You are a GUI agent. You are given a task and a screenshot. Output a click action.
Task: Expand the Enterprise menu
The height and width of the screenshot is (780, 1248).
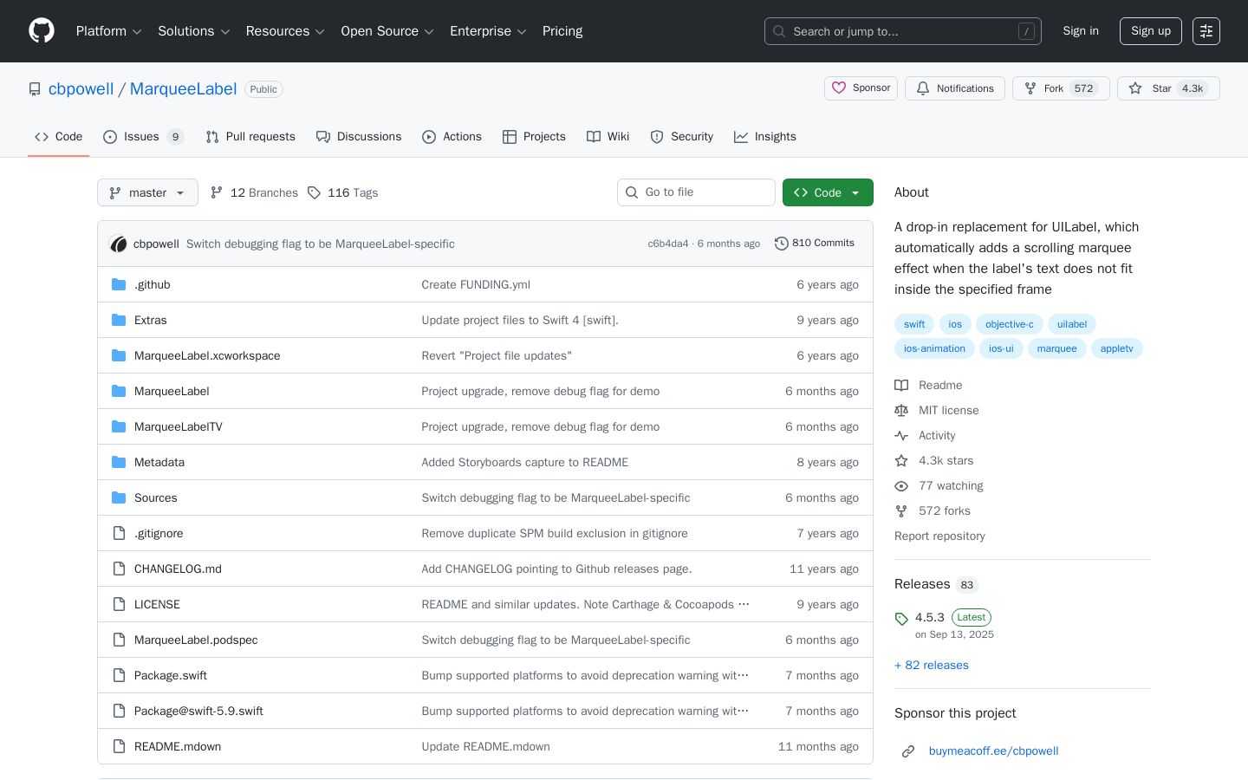tap(488, 31)
